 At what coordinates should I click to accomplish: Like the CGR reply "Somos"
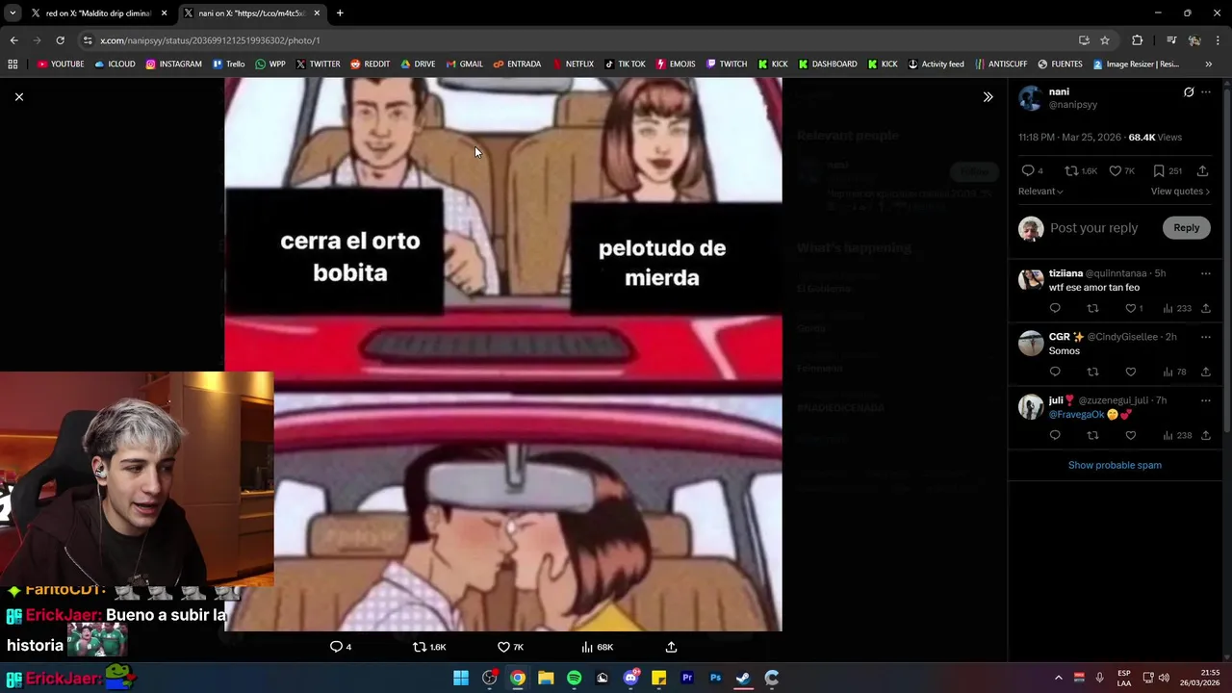[1131, 372]
